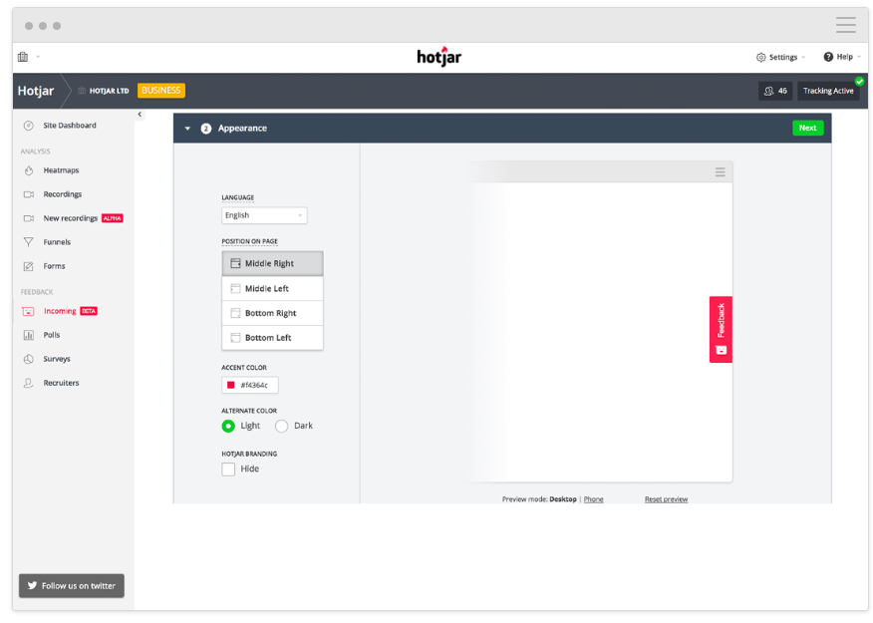Click Follow us on twitter button

(72, 586)
